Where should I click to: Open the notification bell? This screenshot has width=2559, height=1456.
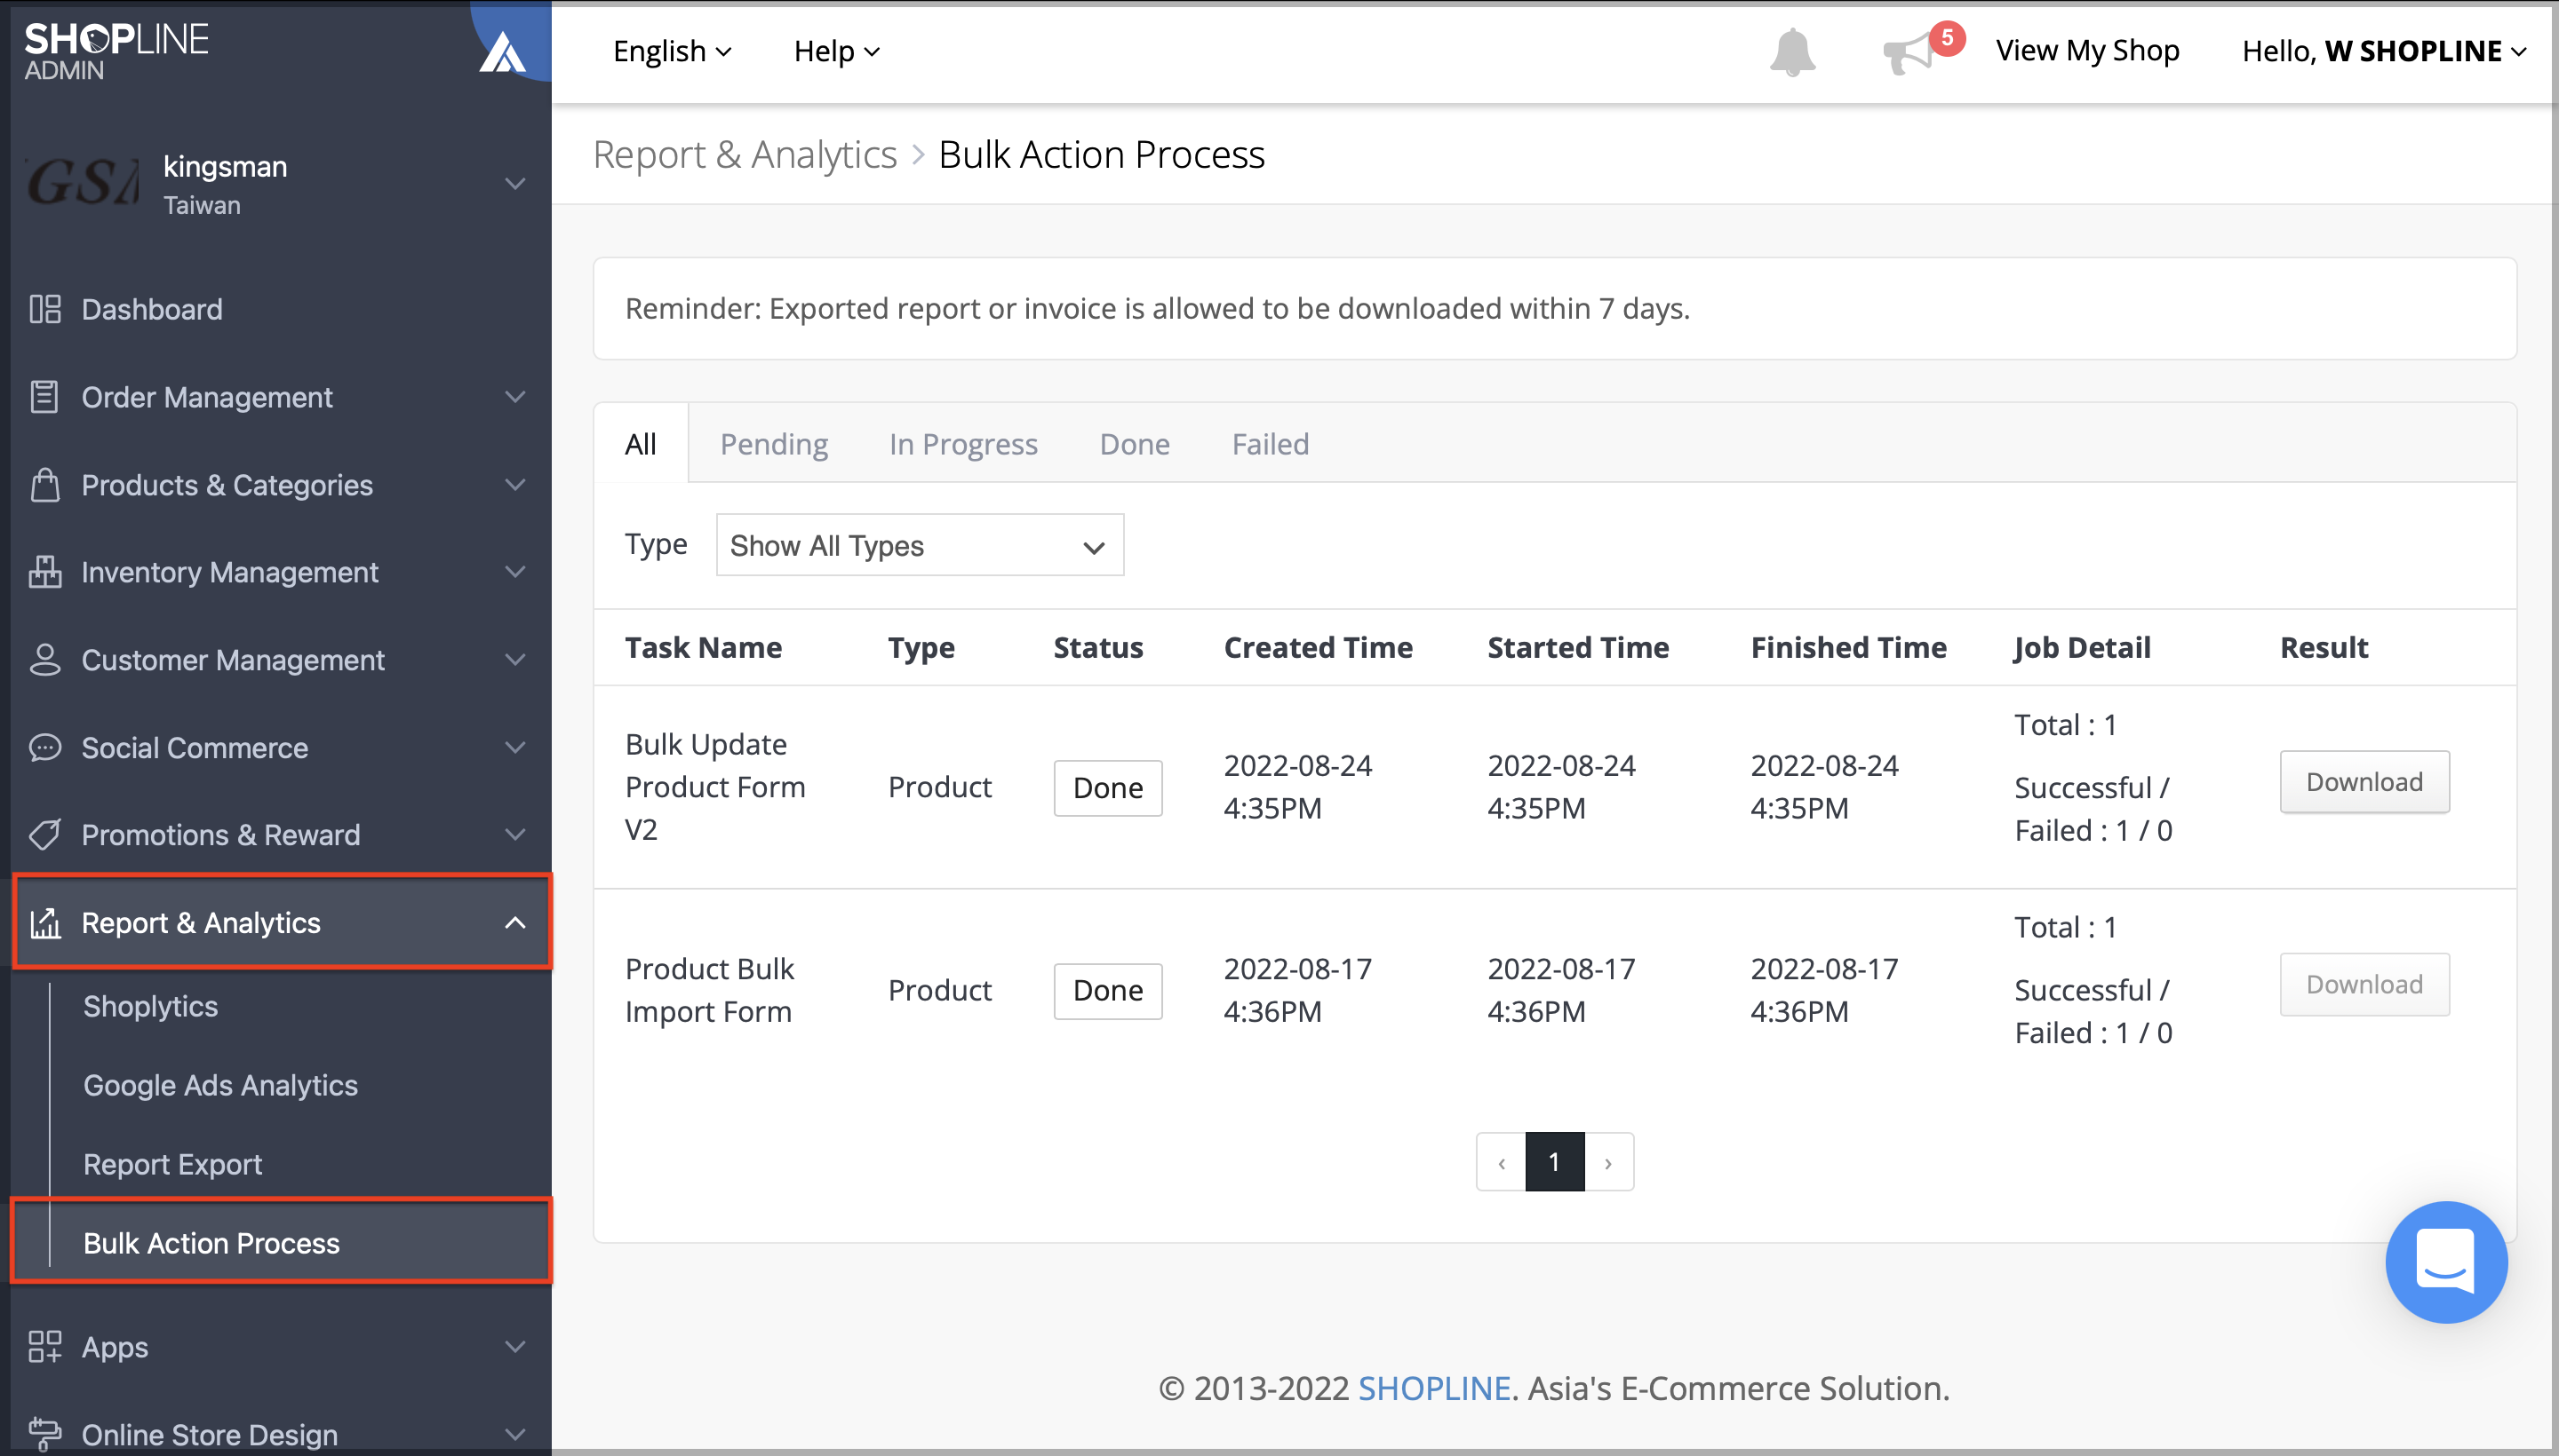tap(1791, 51)
